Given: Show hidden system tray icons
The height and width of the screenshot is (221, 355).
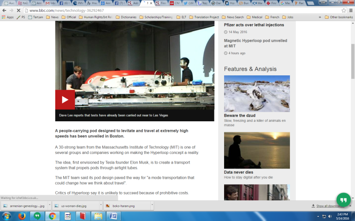Looking at the screenshot, I should [318, 216].
